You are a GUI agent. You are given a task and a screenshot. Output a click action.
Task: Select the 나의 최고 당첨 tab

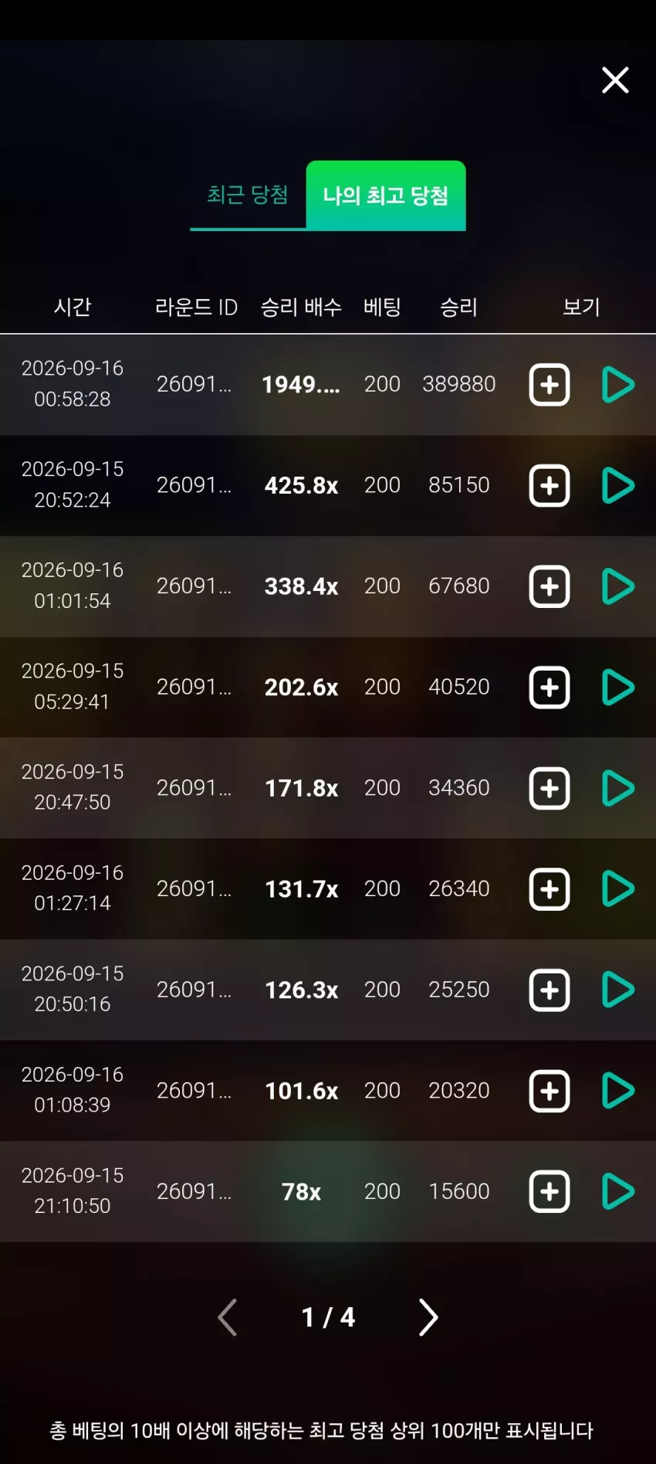pyautogui.click(x=386, y=195)
